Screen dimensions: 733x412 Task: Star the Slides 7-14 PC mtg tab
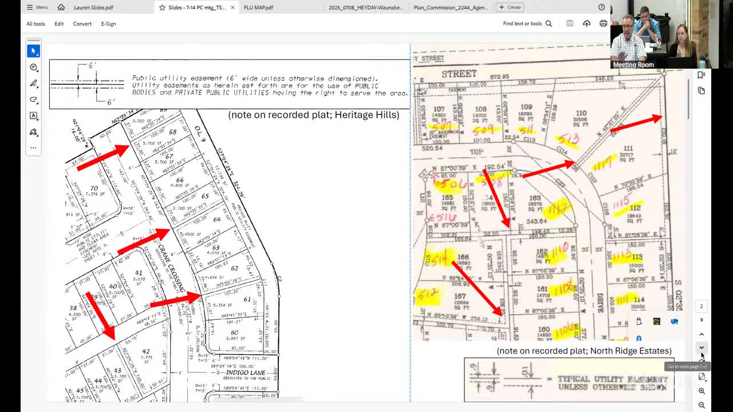pos(162,7)
